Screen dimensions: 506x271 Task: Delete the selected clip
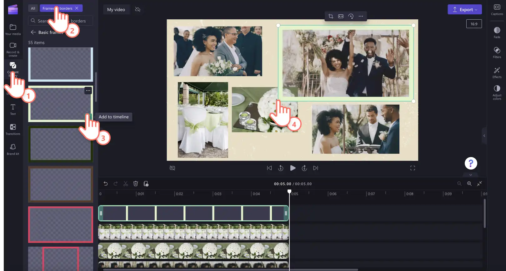click(x=136, y=184)
